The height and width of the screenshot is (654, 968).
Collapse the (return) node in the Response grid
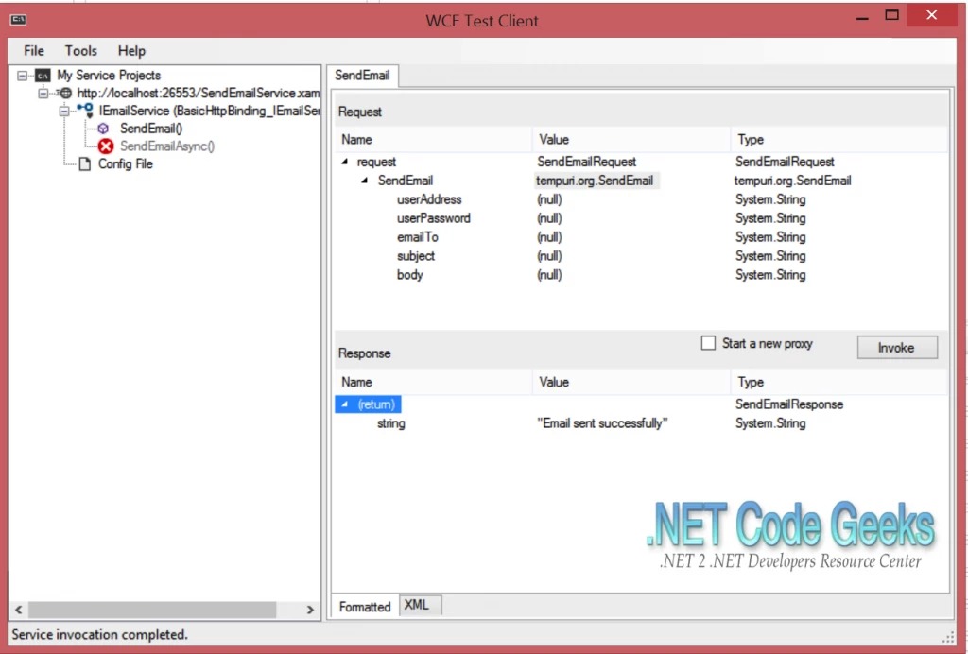coord(344,404)
